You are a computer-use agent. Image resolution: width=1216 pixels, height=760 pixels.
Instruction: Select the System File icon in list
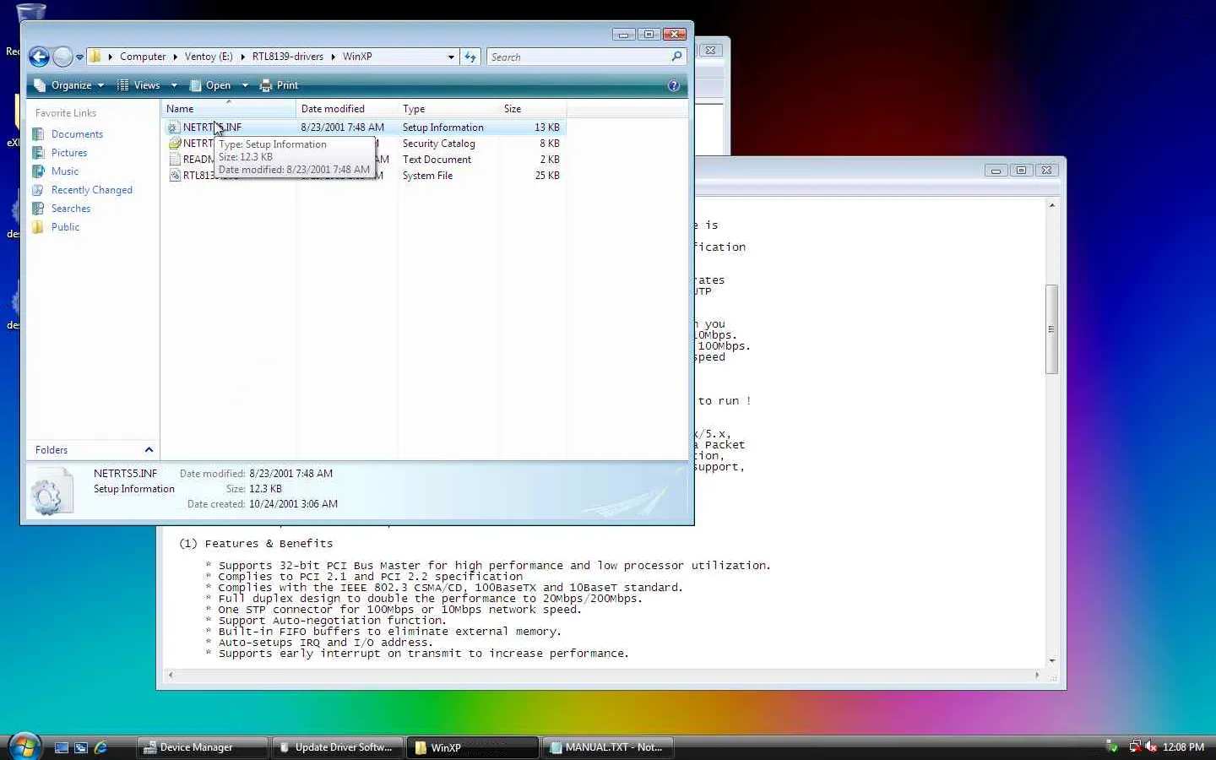(x=175, y=176)
